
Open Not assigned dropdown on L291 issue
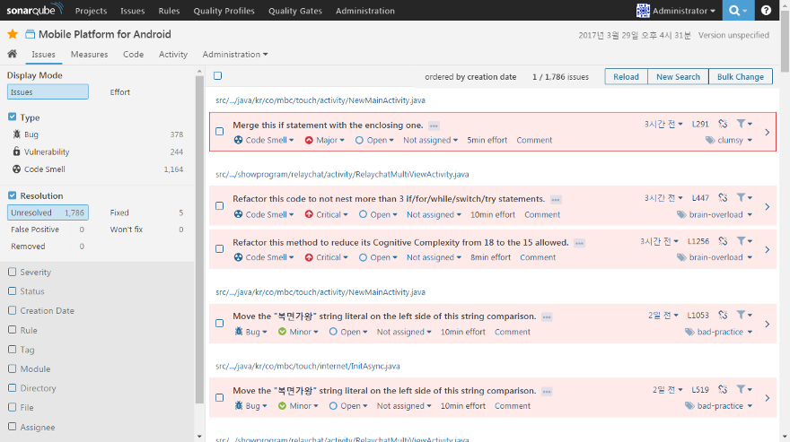(430, 140)
